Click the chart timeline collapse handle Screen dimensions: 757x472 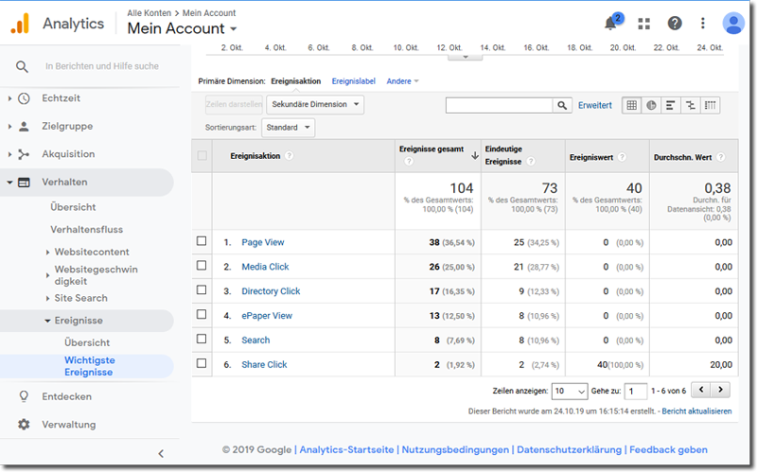[x=466, y=57]
